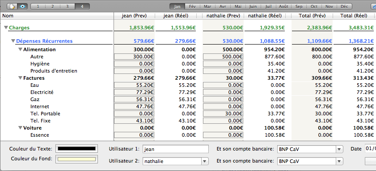Image resolution: width=376 pixels, height=171 pixels.
Task: Click the Utilisateur 1 jean field
Action: tap(176, 149)
